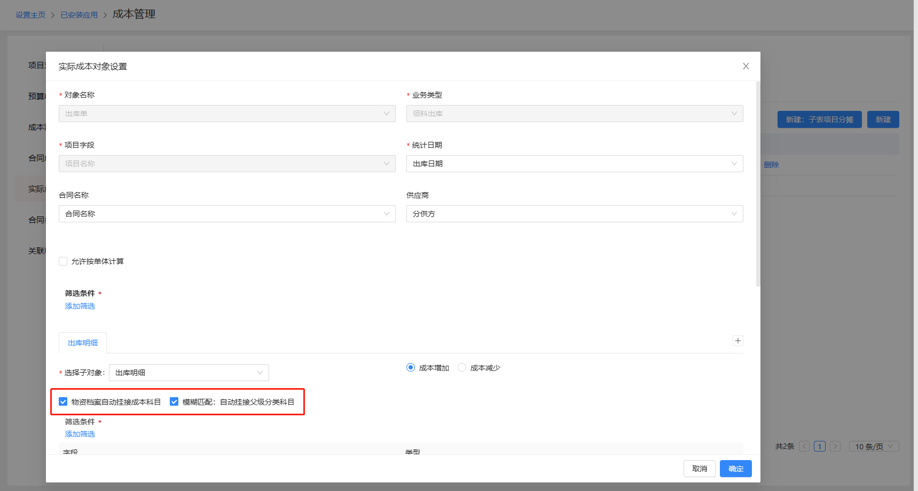This screenshot has height=491, width=918.
Task: Close the 实际成本对象设置 dialog
Action: click(746, 66)
